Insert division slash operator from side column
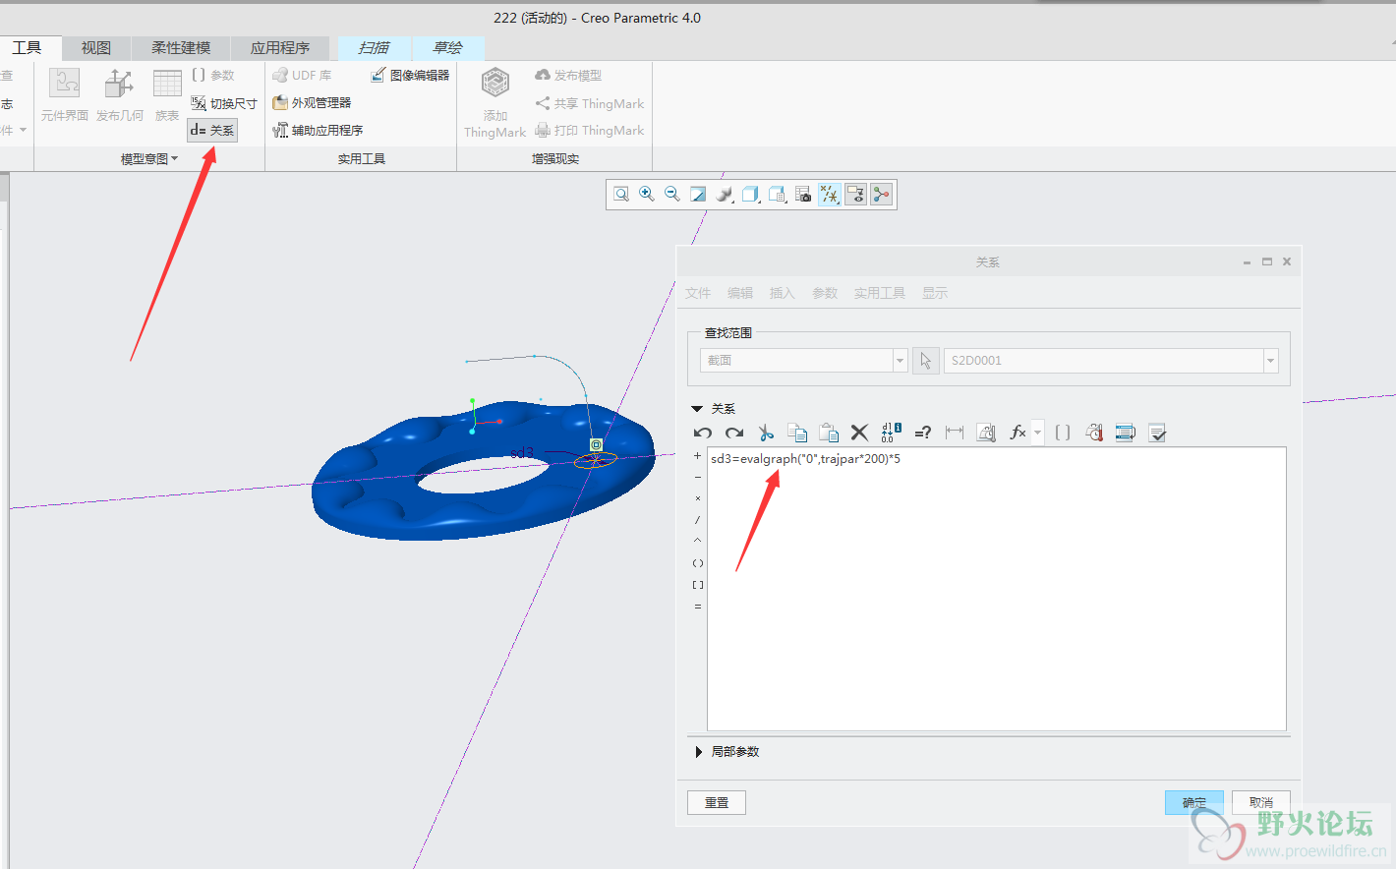 (x=698, y=520)
